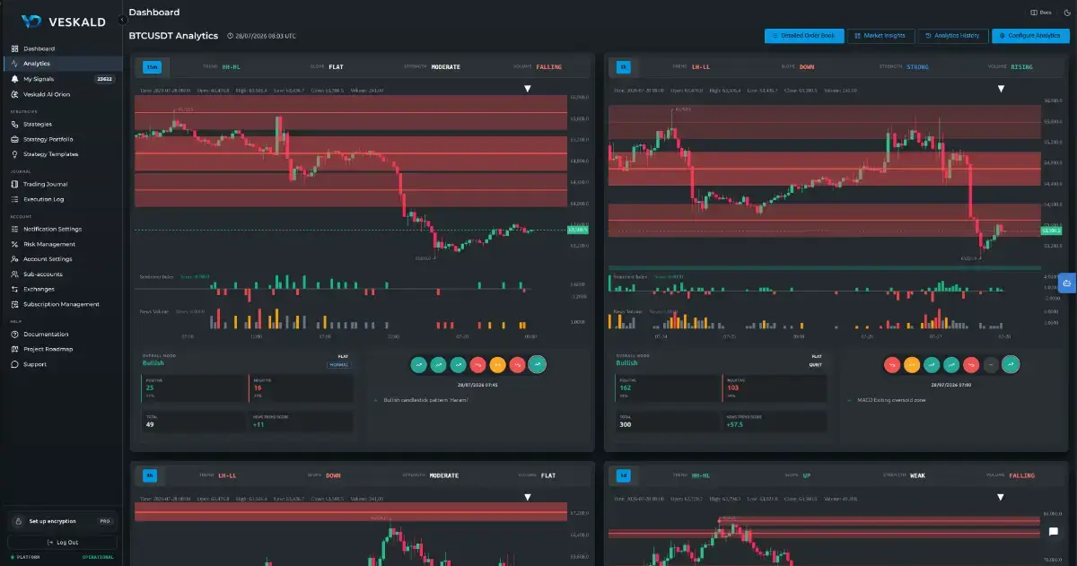Select the orange signal circle in 1h panel
Screen dimensions: 1077x566
click(912, 364)
